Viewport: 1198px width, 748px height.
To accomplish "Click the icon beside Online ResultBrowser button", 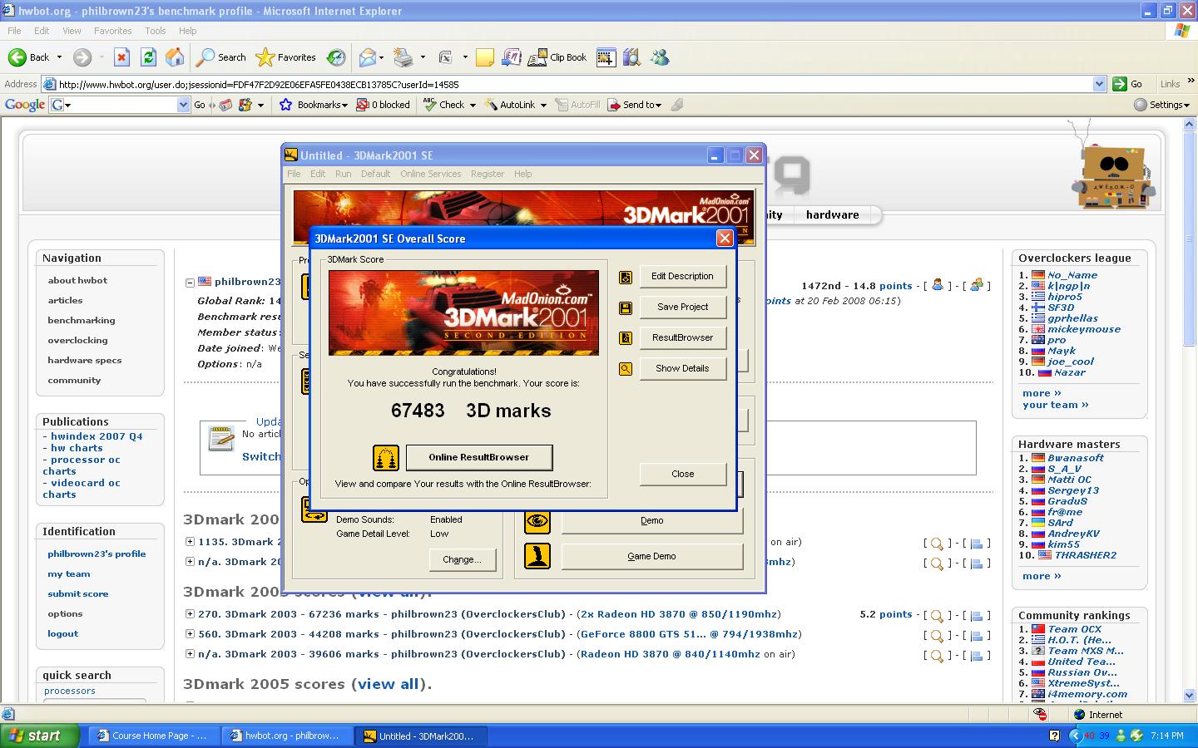I will coord(386,457).
